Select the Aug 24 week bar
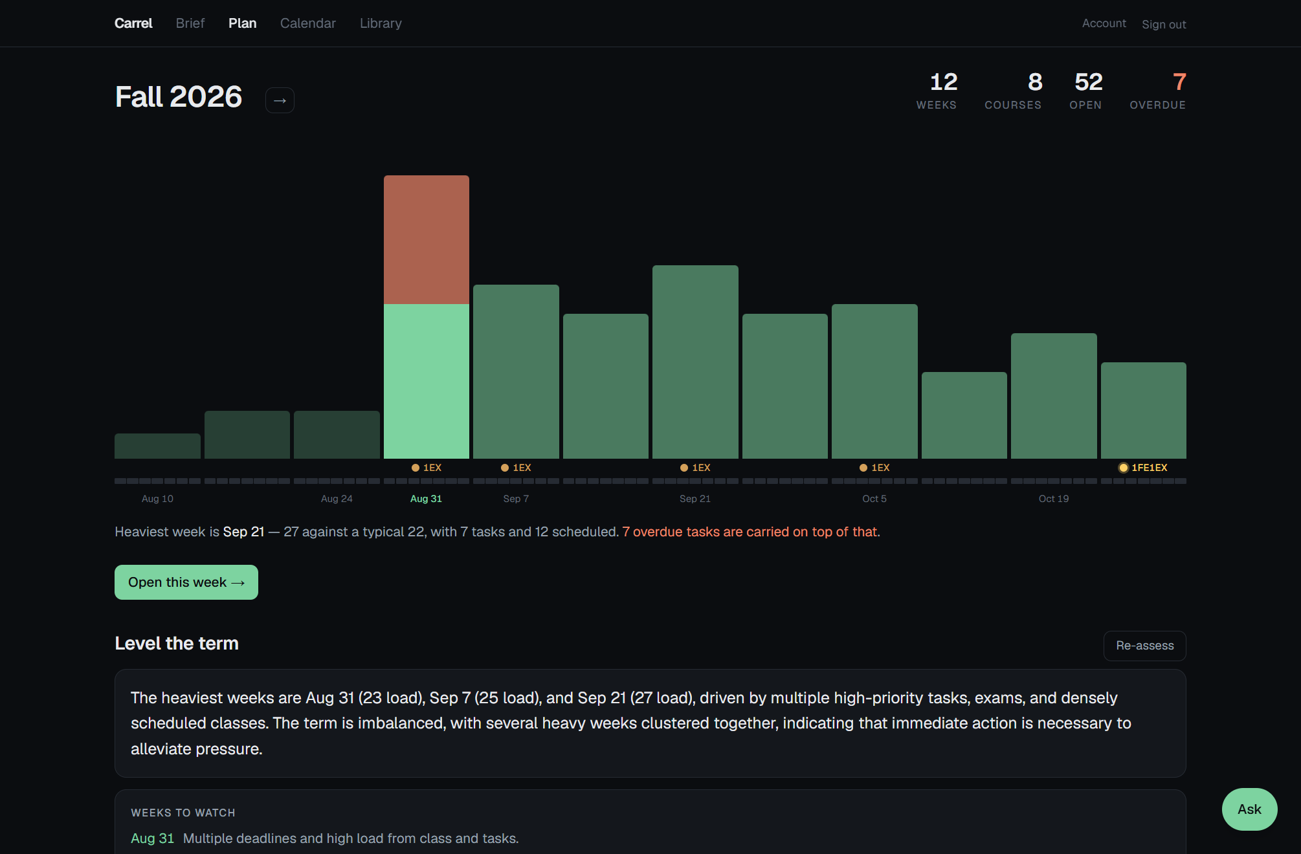1301x854 pixels. pos(337,435)
